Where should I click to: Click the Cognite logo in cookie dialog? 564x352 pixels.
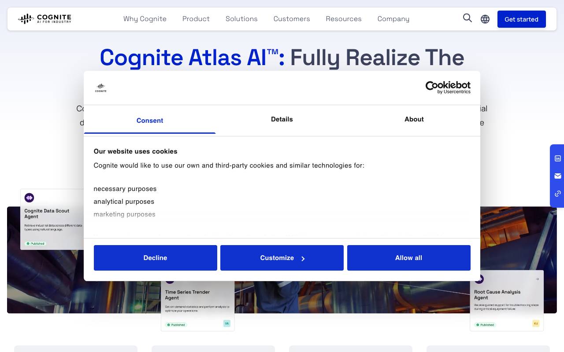[x=100, y=88]
